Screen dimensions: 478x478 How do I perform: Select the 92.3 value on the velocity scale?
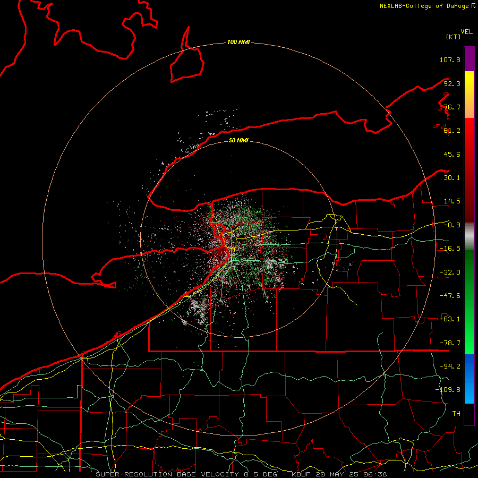(x=452, y=83)
